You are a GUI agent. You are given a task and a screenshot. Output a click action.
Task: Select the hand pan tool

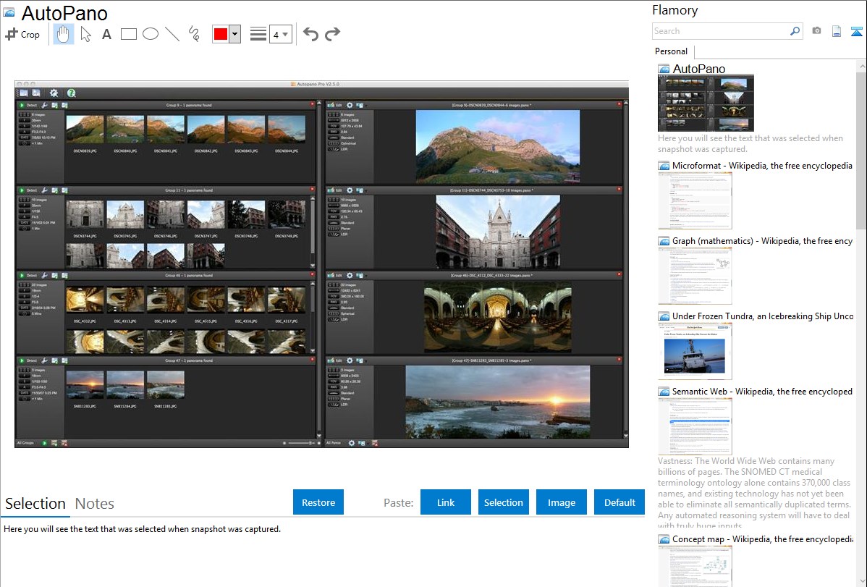pyautogui.click(x=63, y=34)
